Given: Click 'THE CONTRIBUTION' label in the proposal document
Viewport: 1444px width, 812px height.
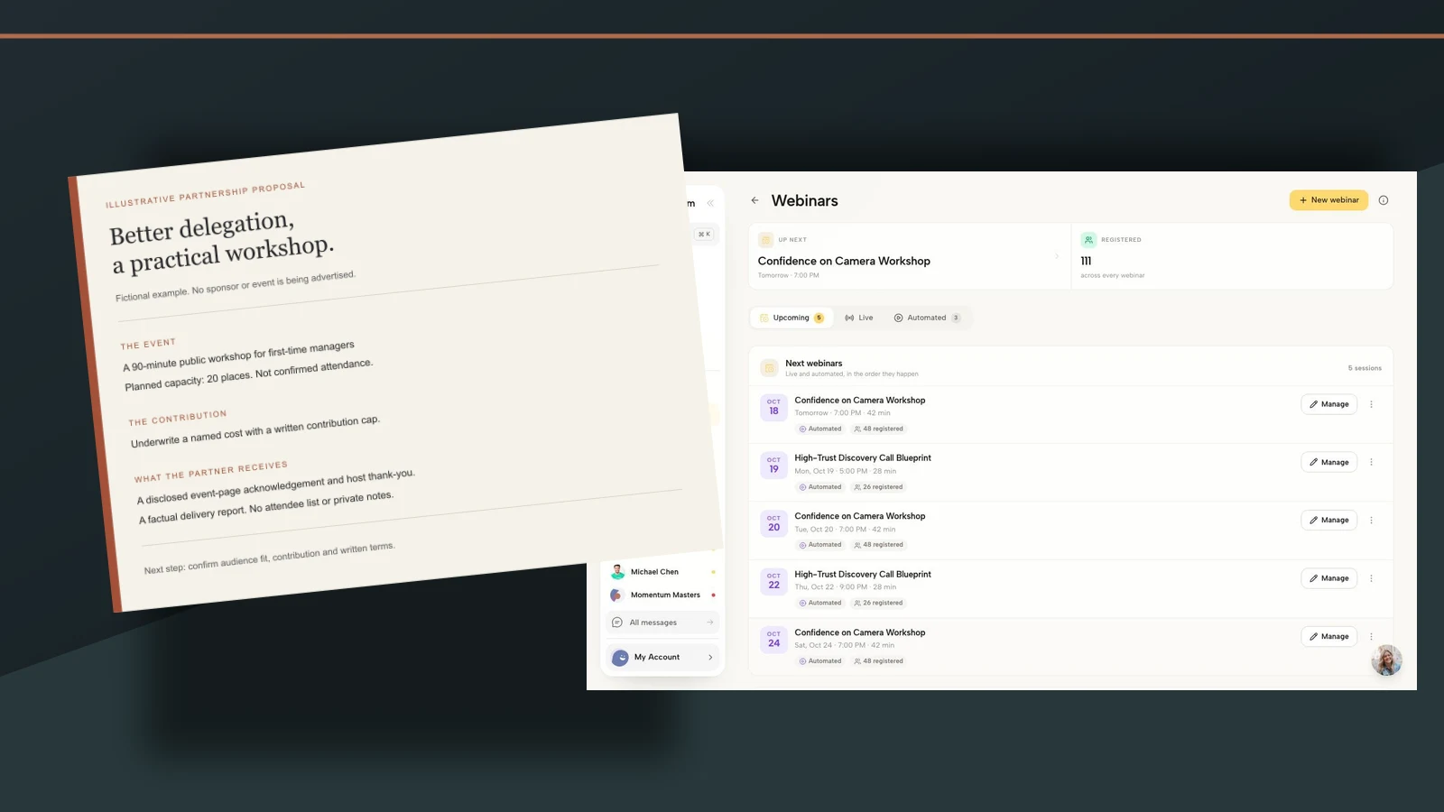Looking at the screenshot, I should pos(178,419).
